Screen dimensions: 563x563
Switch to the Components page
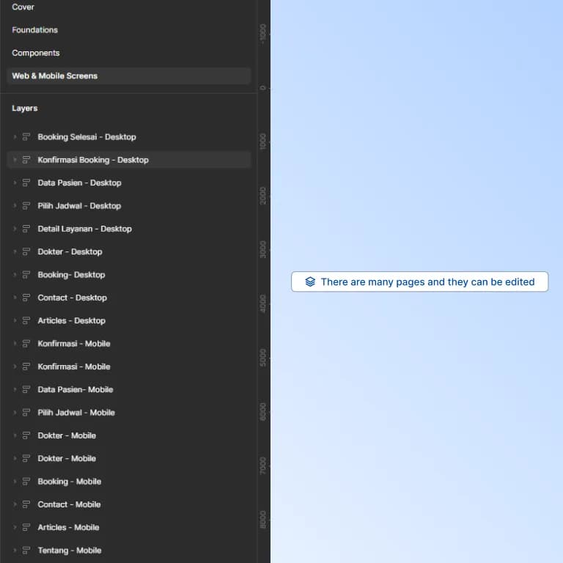coord(35,53)
